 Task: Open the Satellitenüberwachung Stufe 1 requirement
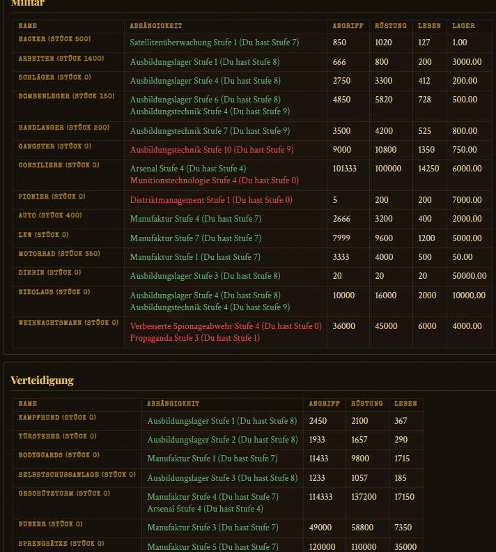click(x=214, y=43)
